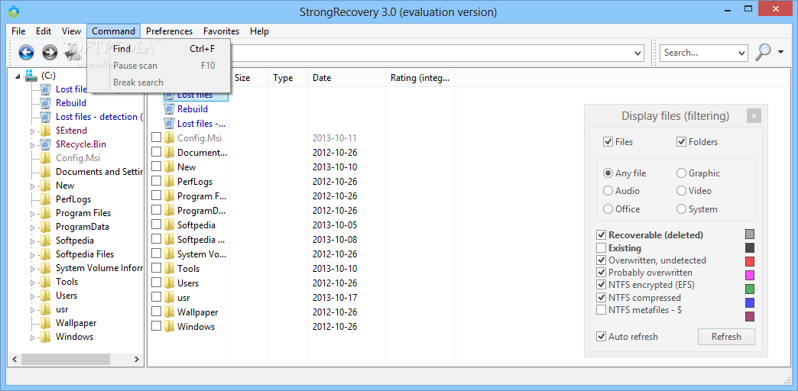Expand the $Extend tree node
Image resolution: width=798 pixels, height=391 pixels.
pos(33,131)
